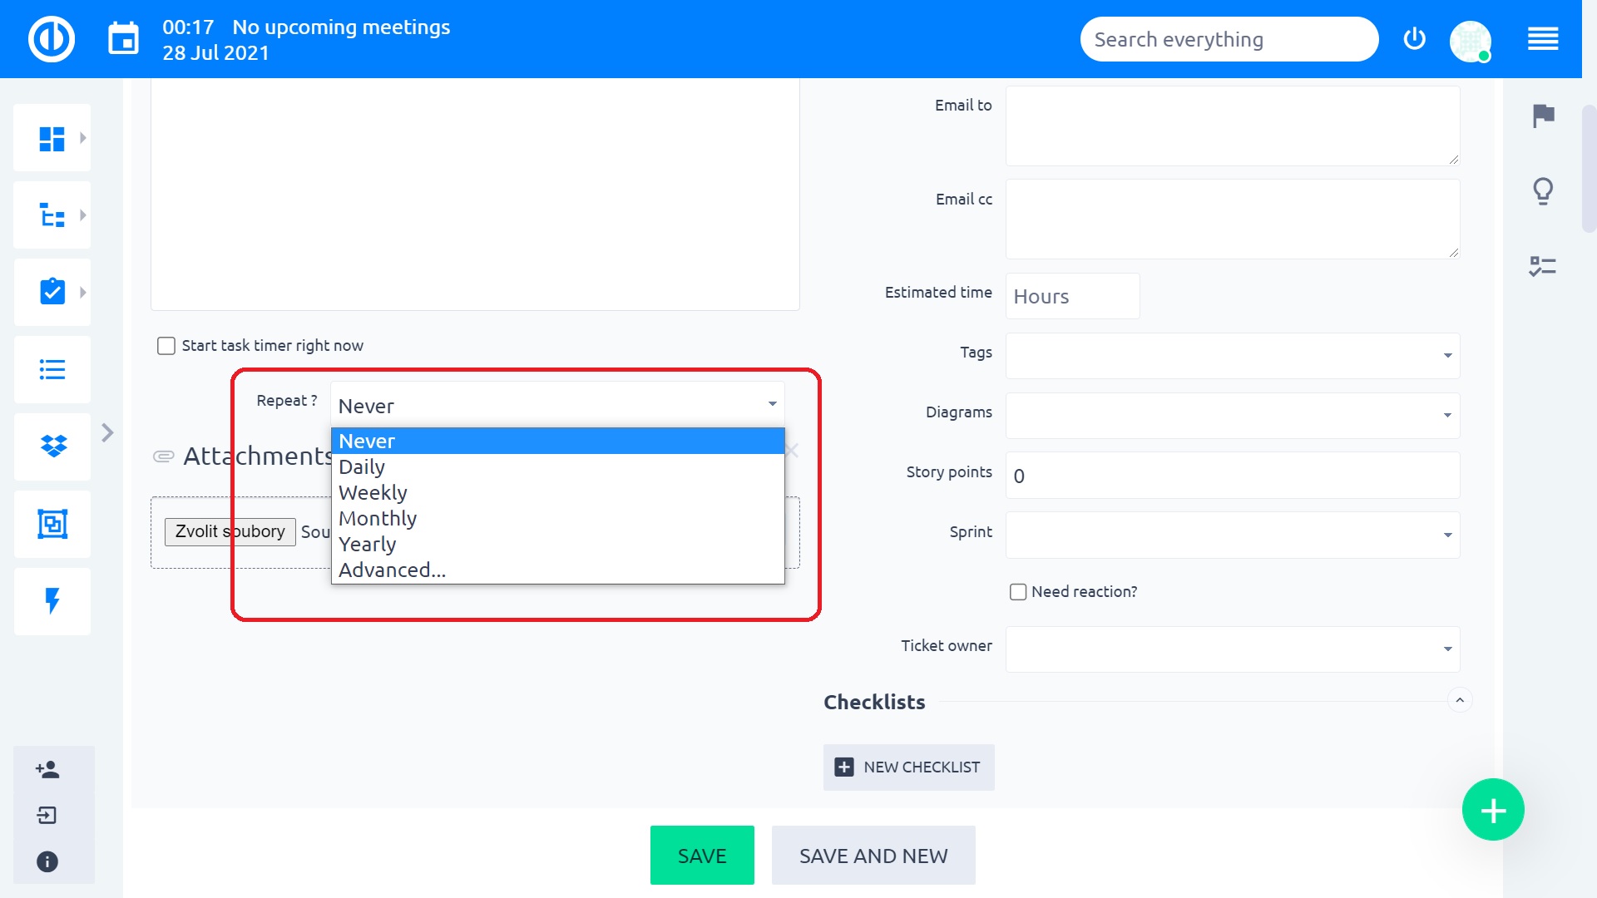Open the hamburger menu icon
Screen dimensions: 1597x898
[1543, 39]
